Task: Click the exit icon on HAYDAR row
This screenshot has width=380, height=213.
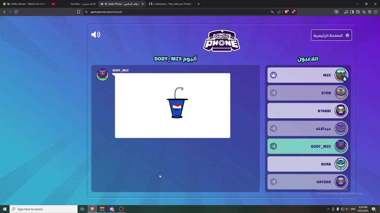Action: 273,182
